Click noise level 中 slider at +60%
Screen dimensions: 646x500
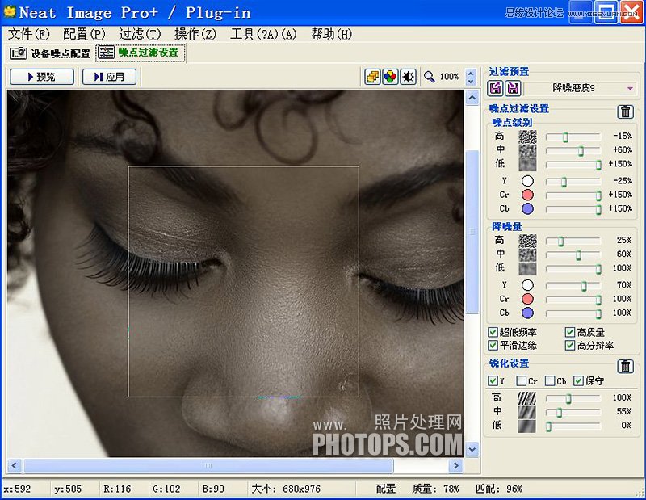(x=581, y=151)
